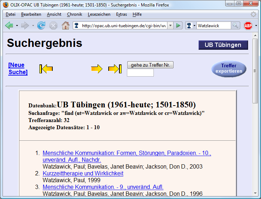Viewport: 261px width, 199px height.
Task: Click the scrollbar down arrow
Action: pos(255,193)
